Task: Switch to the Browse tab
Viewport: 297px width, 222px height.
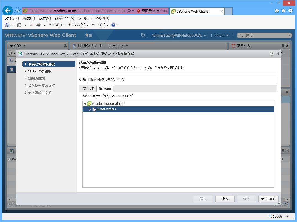Action: point(105,89)
